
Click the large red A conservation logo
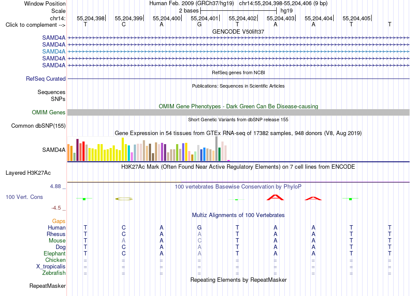275,198
